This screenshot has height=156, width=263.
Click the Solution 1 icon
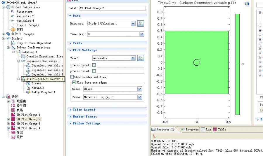(18, 52)
